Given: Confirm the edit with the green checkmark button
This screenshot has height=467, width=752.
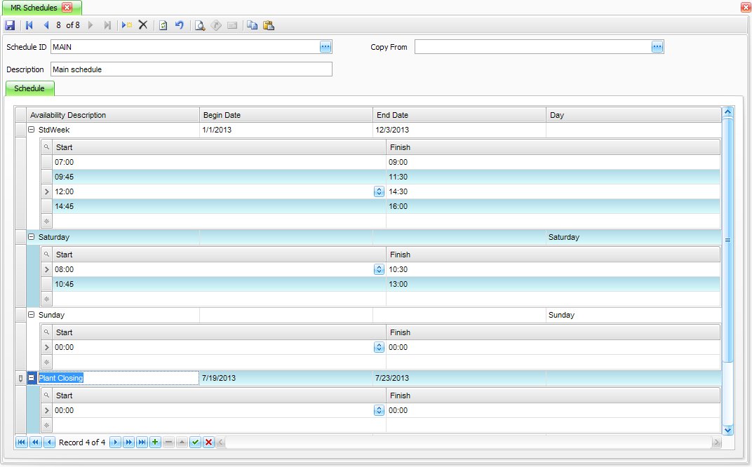Looking at the screenshot, I should click(x=195, y=442).
